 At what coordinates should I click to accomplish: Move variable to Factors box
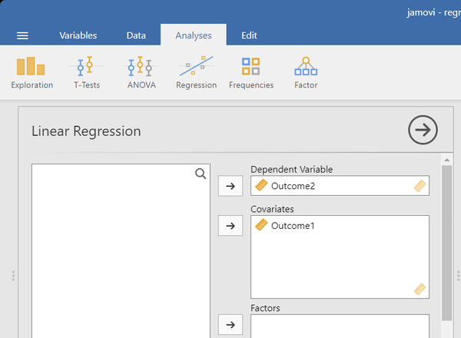tap(230, 325)
